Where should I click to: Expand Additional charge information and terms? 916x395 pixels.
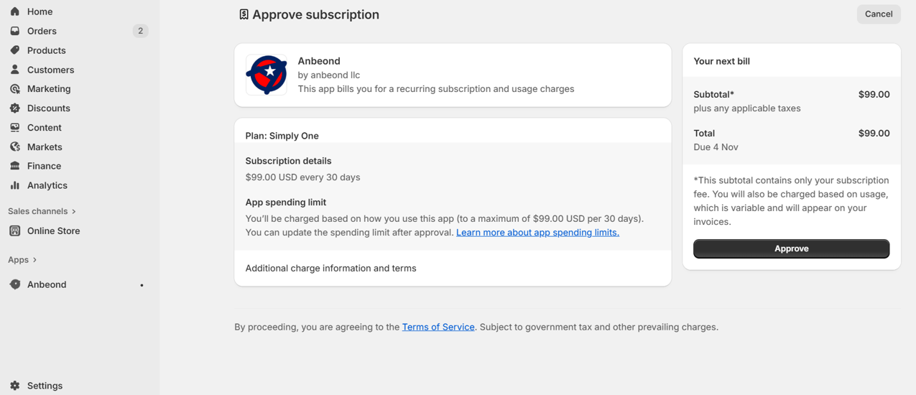330,268
